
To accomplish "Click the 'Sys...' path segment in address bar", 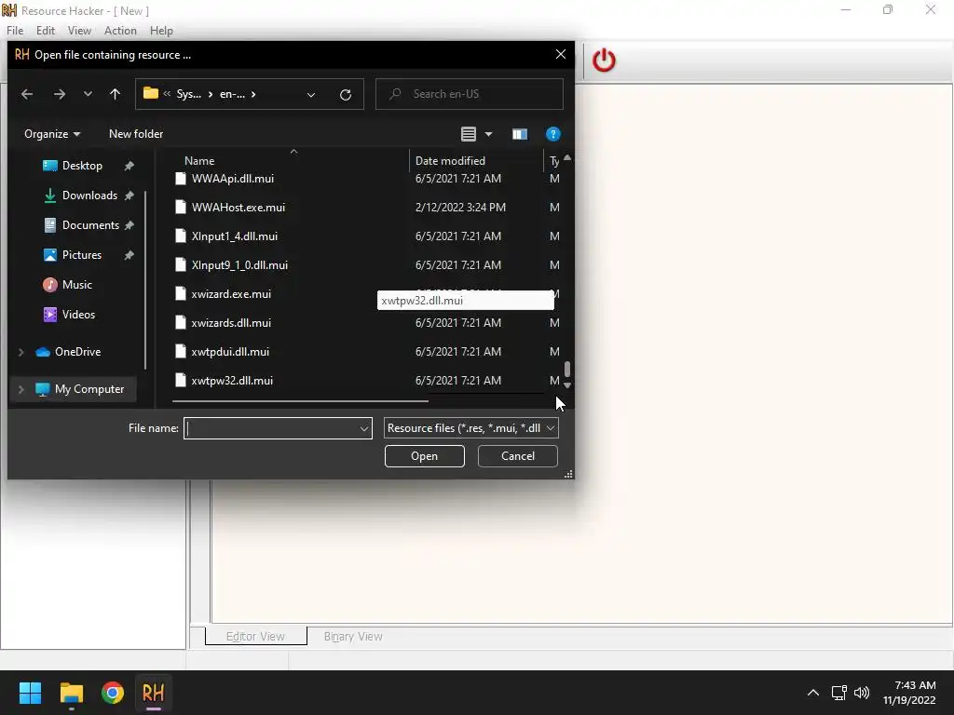I will point(188,94).
